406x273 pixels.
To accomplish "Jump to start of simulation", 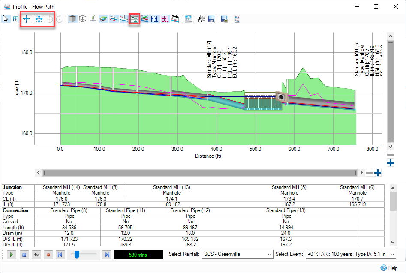I will pos(60,255).
